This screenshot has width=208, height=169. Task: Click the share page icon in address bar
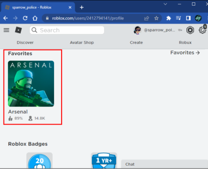[x=147, y=18]
